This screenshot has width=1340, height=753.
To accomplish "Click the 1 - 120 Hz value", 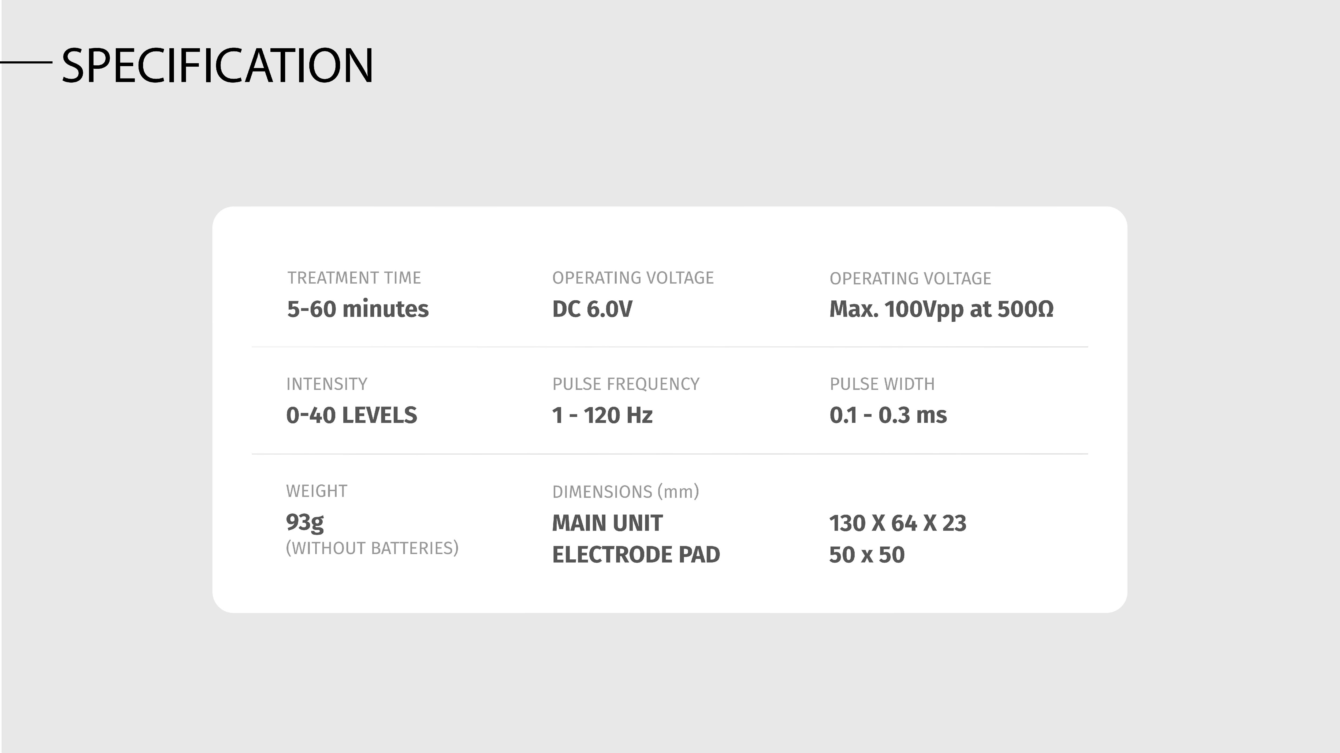I will coord(602,415).
